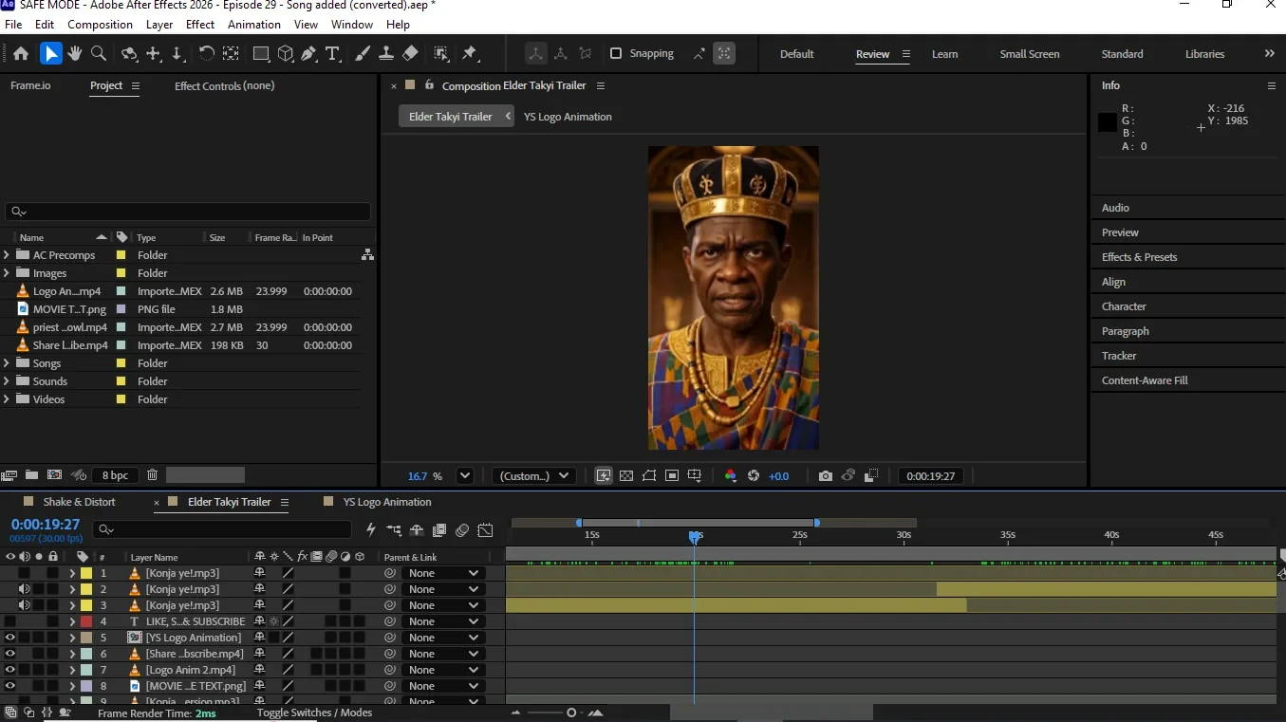Screen dimensions: 1286x722
Task: Open Parent dropdown for layer 8
Action: [442, 686]
